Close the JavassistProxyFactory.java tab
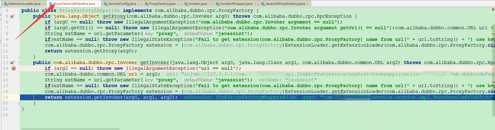 308,4
